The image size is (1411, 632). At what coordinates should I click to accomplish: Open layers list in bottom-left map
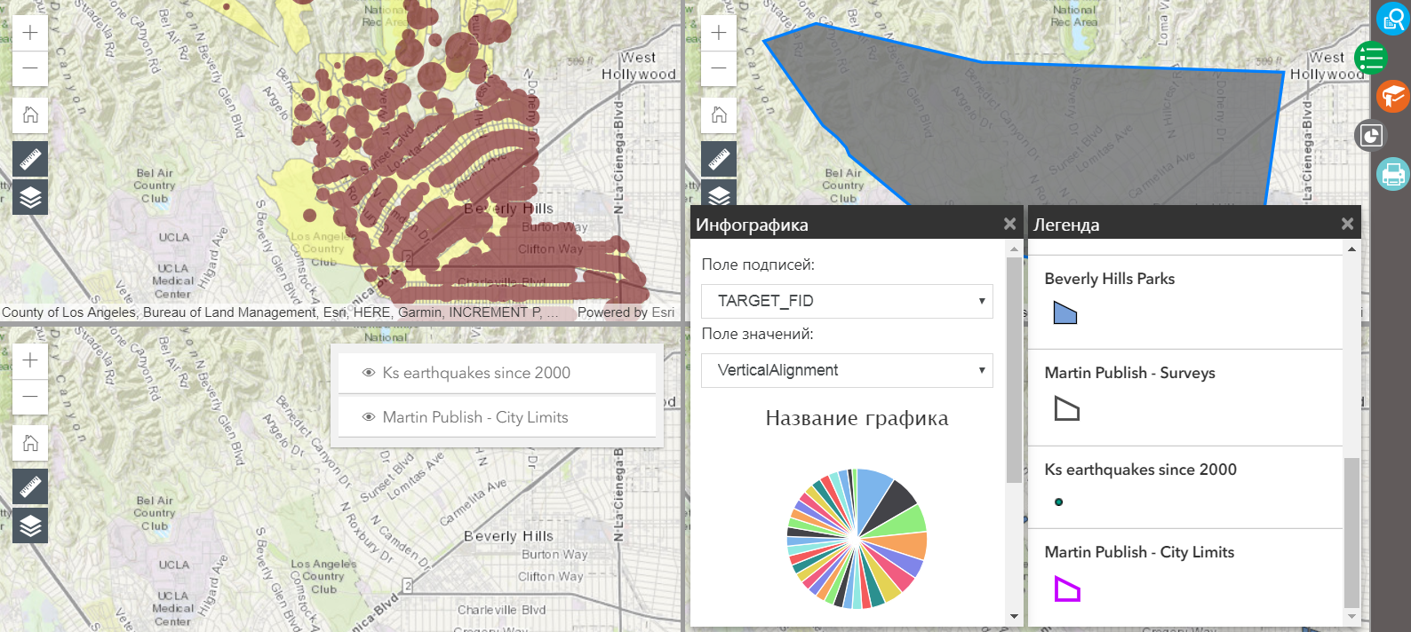(30, 525)
